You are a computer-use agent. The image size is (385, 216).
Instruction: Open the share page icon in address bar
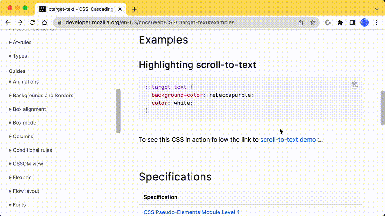301,22
